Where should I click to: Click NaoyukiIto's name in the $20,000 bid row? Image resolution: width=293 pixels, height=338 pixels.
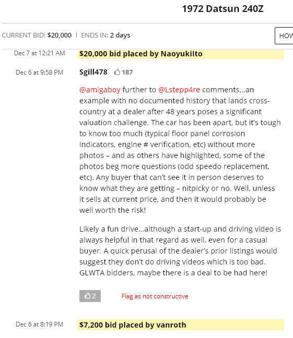[x=182, y=54]
